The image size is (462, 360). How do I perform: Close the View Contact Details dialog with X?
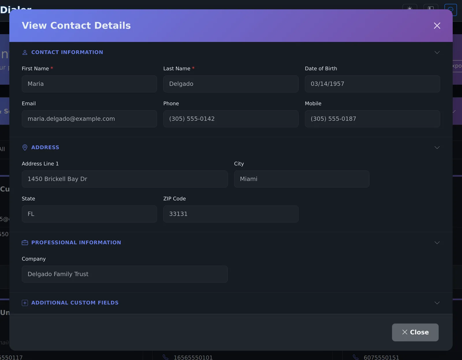pos(437,26)
